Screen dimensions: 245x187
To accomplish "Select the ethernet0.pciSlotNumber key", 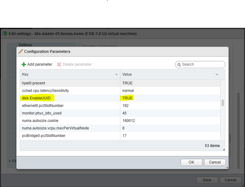I will click(x=42, y=106).
